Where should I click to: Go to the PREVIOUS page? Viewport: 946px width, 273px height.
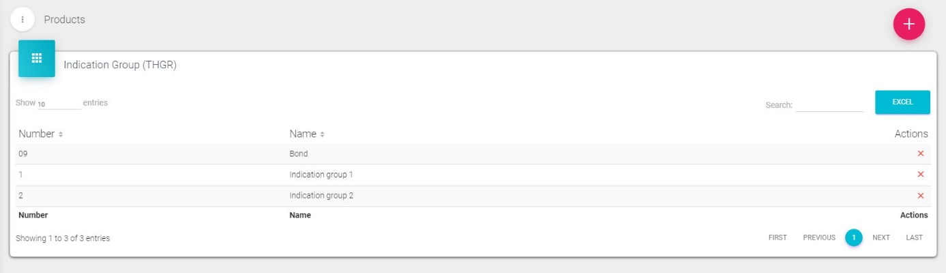click(818, 238)
